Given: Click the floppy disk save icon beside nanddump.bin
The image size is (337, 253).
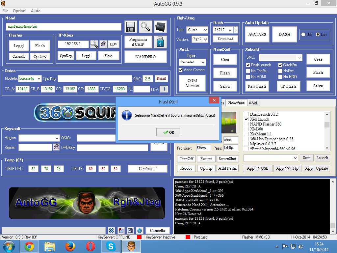Looking at the screenshot, I should [130, 27].
